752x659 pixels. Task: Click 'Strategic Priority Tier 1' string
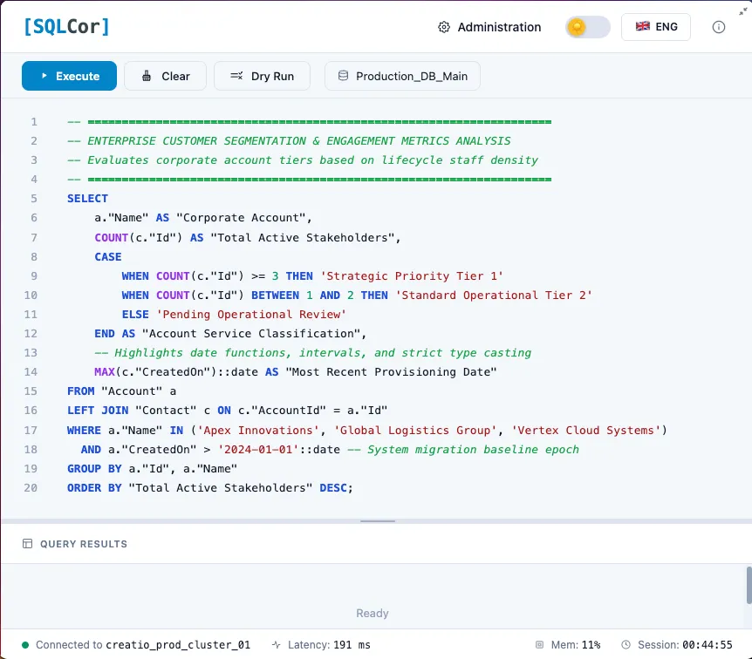click(x=412, y=276)
